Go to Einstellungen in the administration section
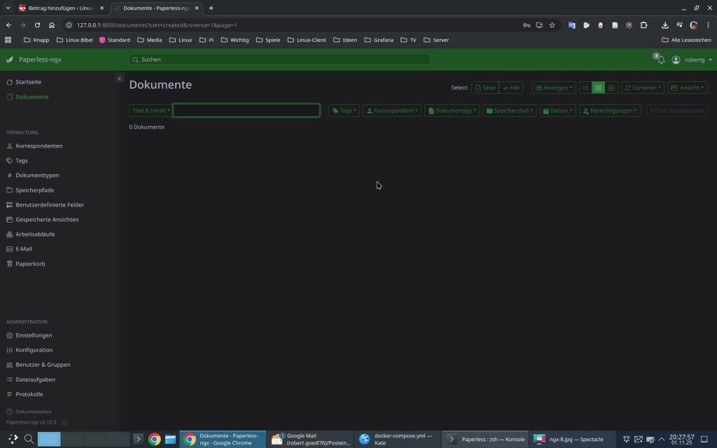Image resolution: width=717 pixels, height=448 pixels. tap(34, 335)
